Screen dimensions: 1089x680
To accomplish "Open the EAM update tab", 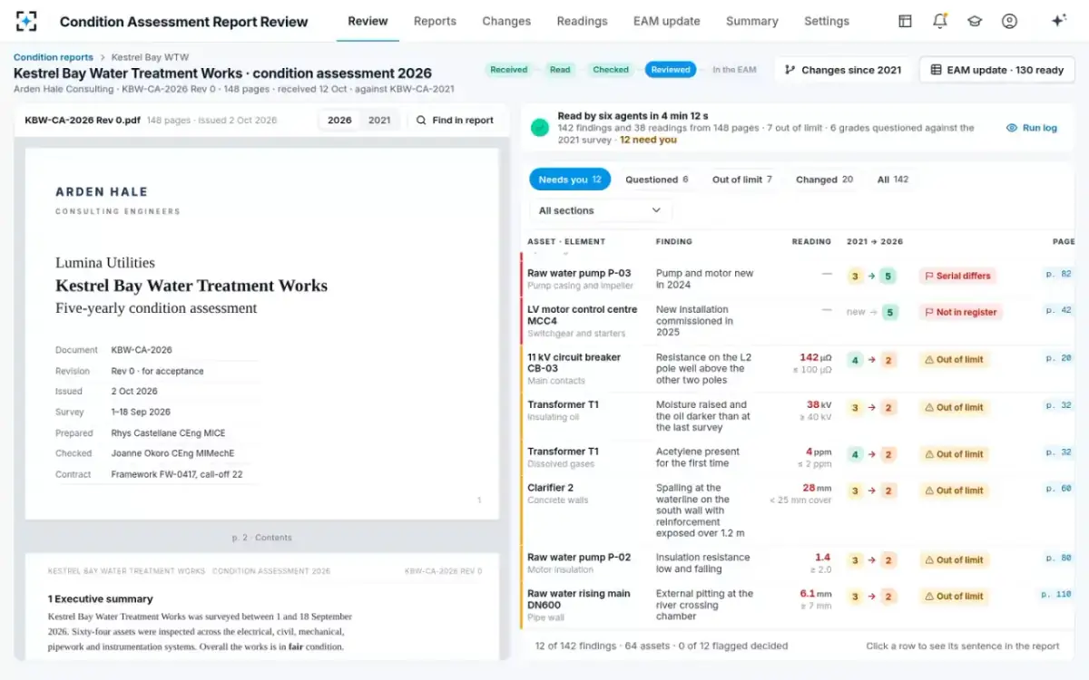I will pyautogui.click(x=667, y=21).
